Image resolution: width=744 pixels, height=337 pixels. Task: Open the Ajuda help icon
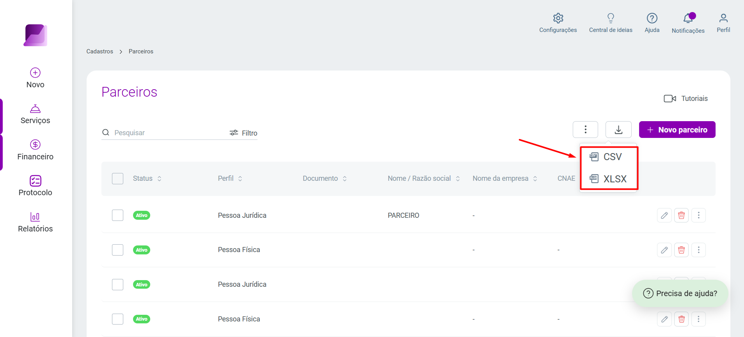(x=652, y=23)
